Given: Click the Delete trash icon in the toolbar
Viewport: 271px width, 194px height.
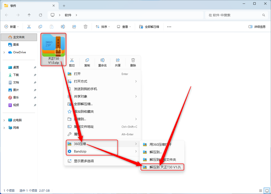Looking at the screenshot, I should (86, 27).
